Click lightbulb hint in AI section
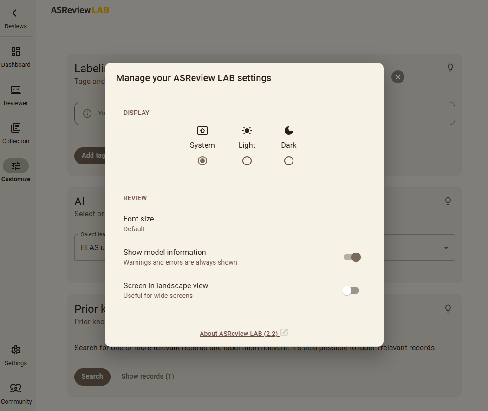 click(x=448, y=201)
